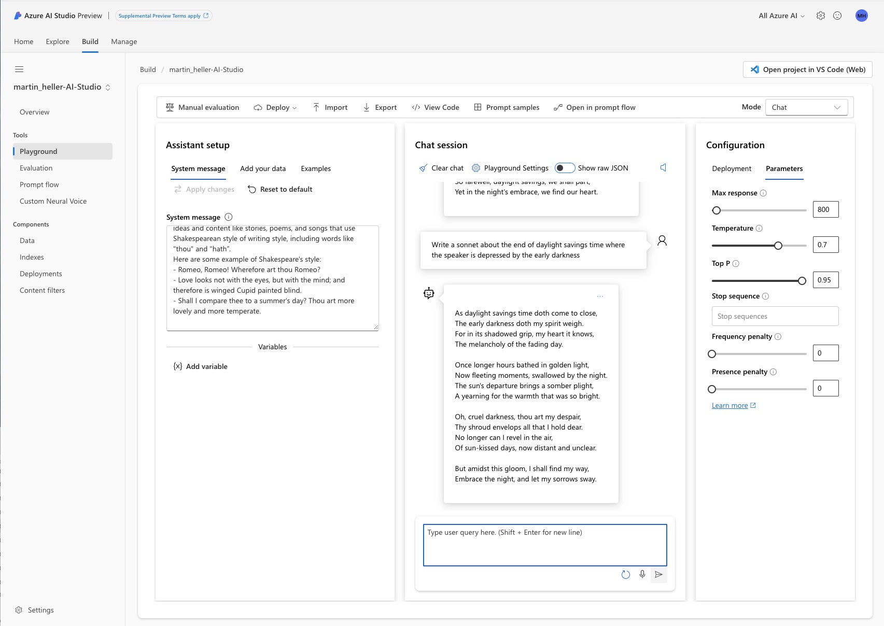The width and height of the screenshot is (884, 626).
Task: Click the feedback smiley face icon
Action: point(837,16)
